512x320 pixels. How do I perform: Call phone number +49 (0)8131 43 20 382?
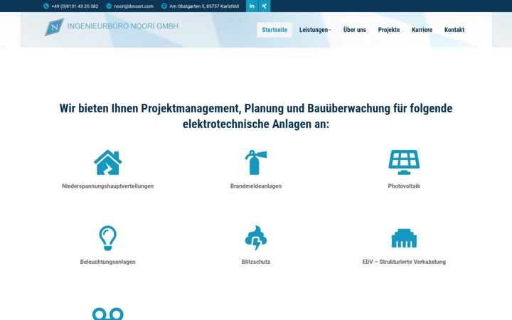[x=75, y=6]
